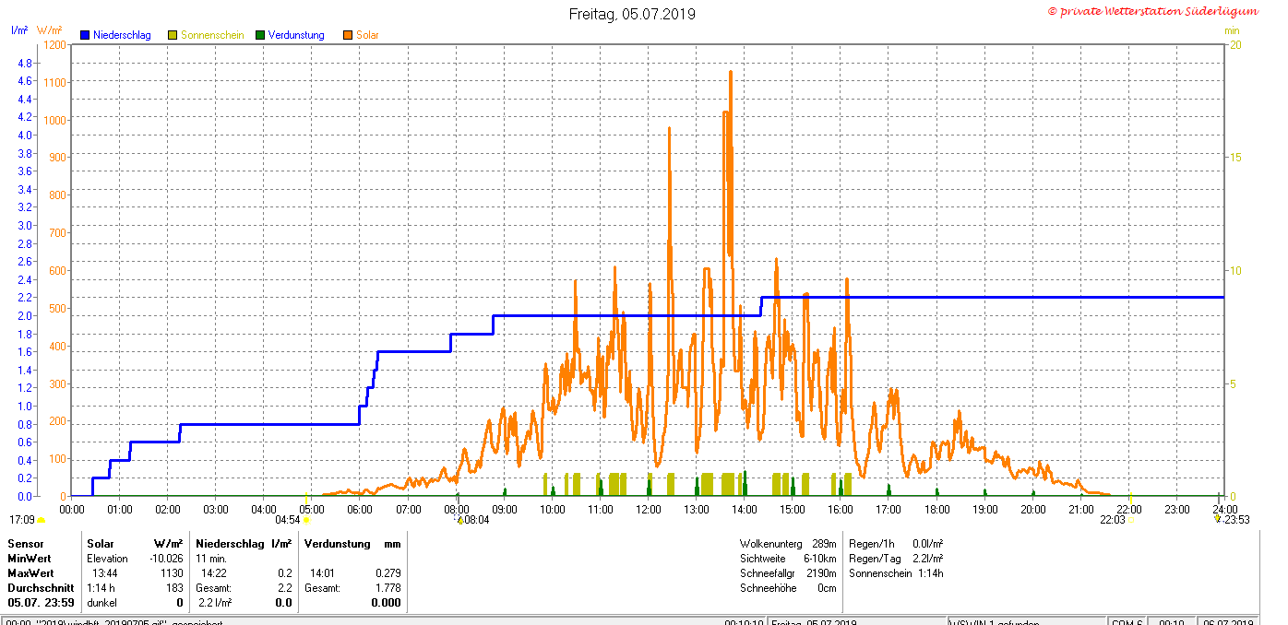Click the 1200 W/m² axis value
1288x625 pixels.
click(x=54, y=44)
